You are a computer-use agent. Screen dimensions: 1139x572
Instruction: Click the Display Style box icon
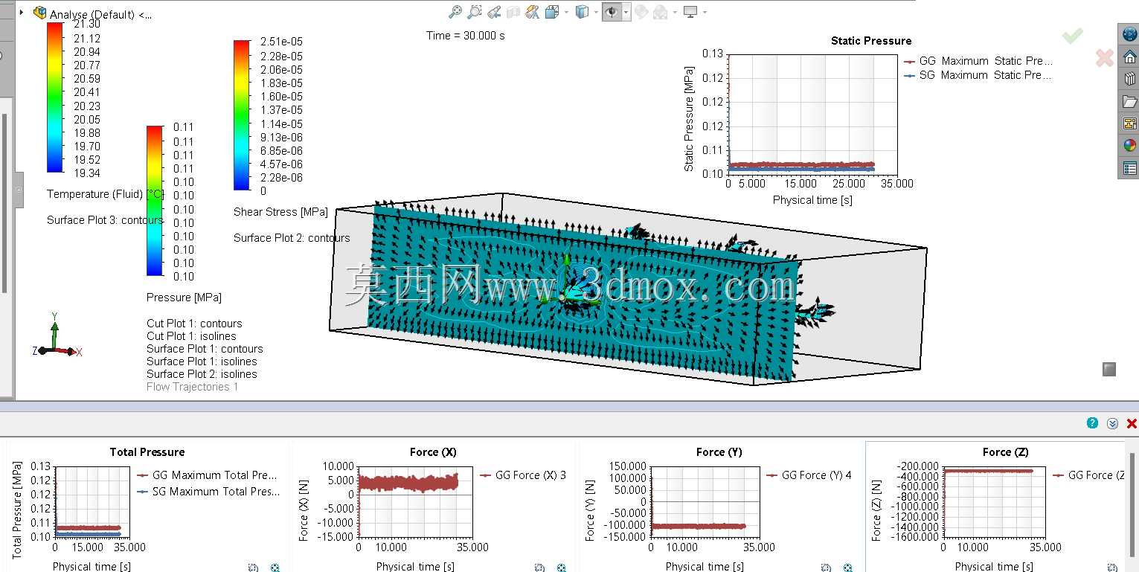pos(583,12)
